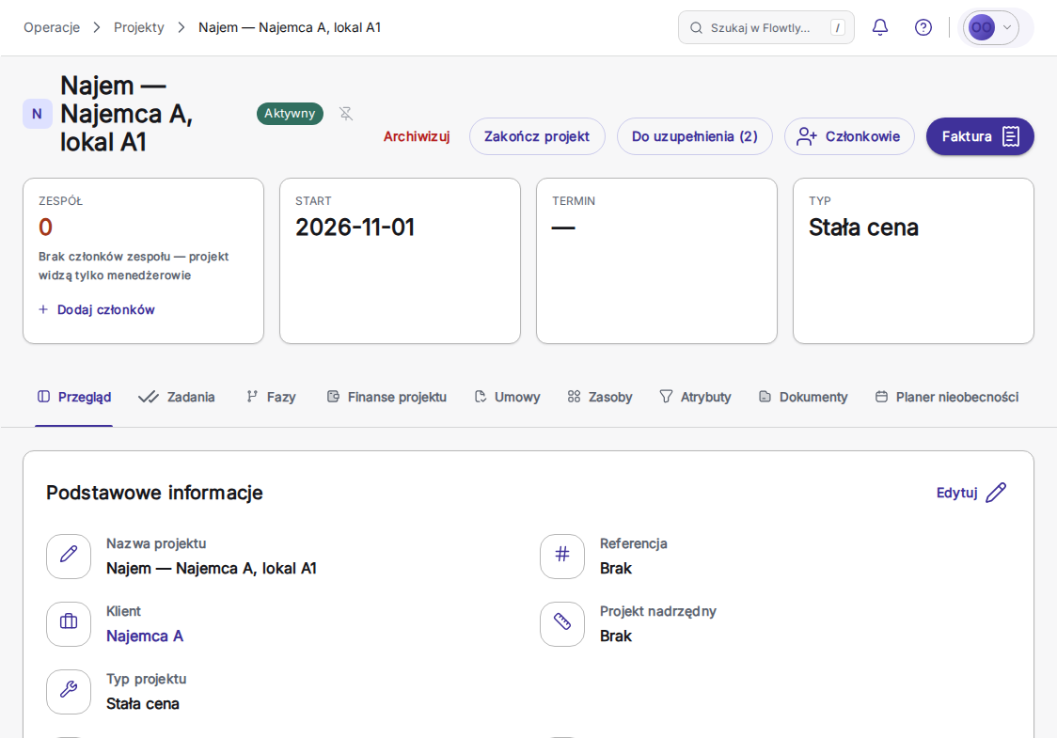Open the Planer nieobecności tab

pyautogui.click(x=946, y=397)
